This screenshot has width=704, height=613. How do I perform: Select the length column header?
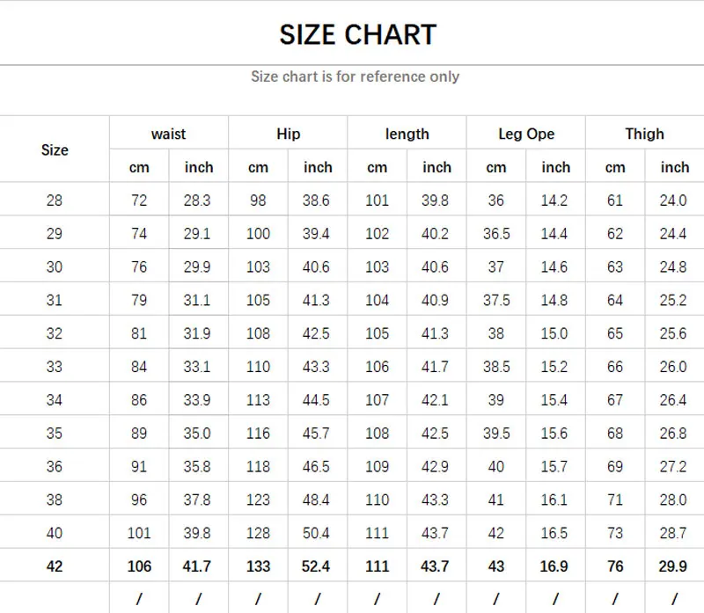(x=407, y=134)
